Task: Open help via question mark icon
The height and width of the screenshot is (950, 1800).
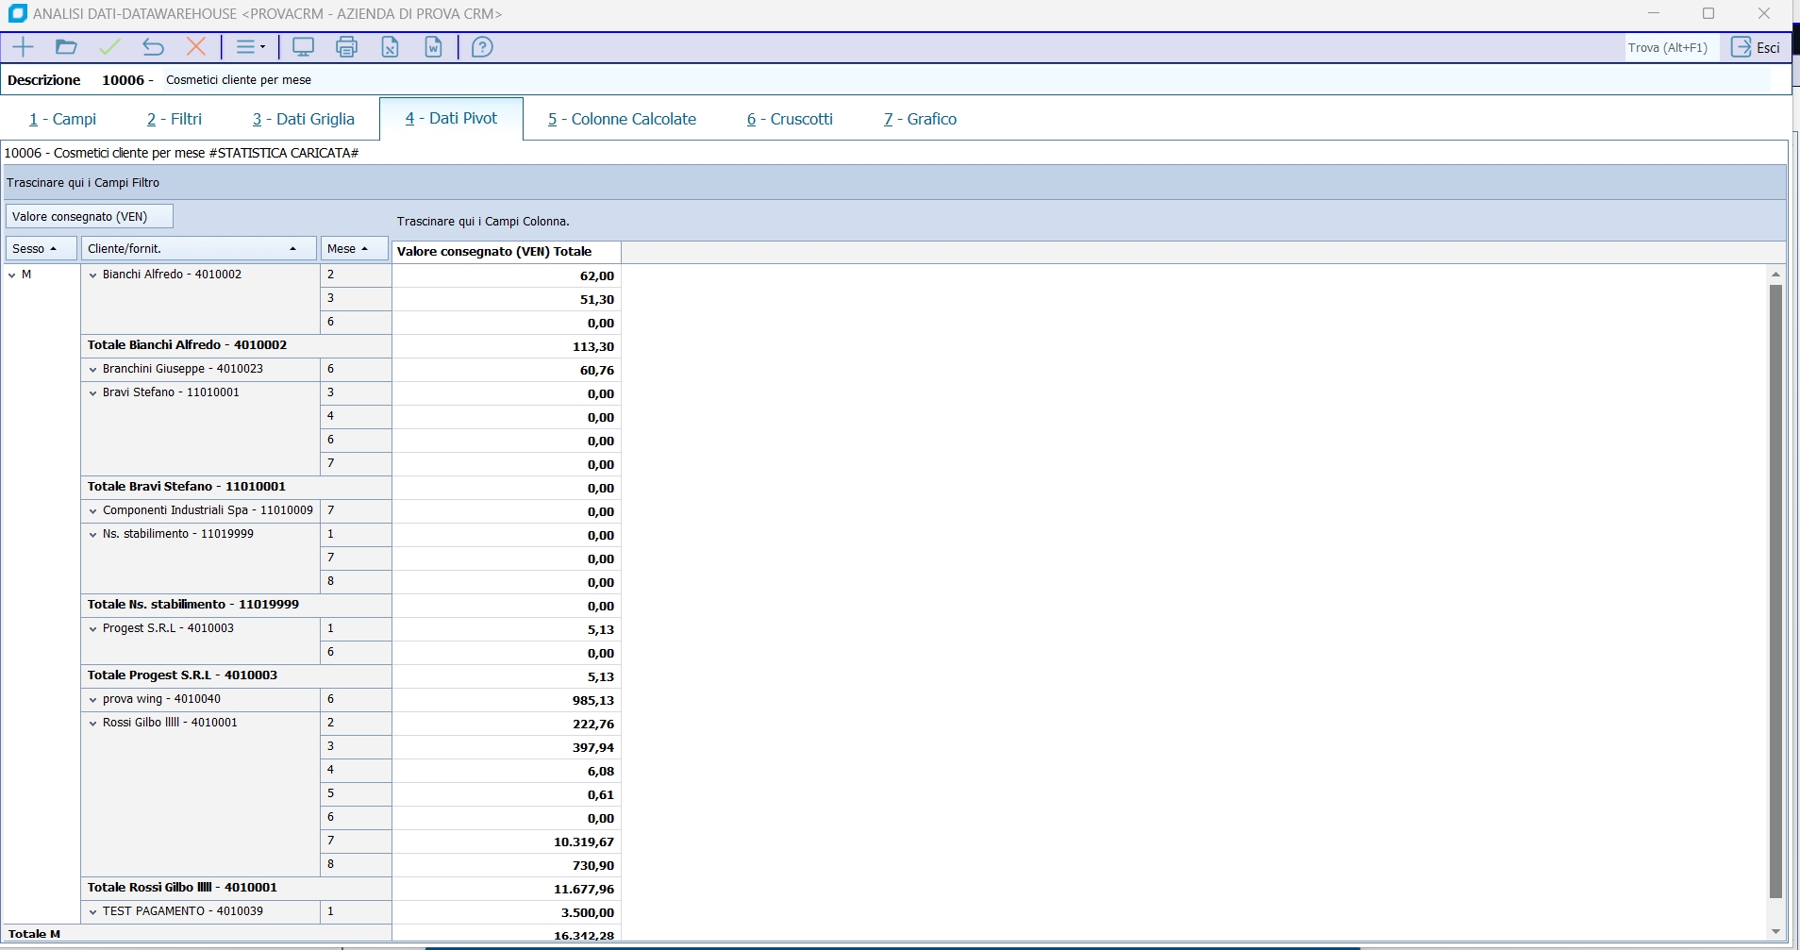Action: 482,47
